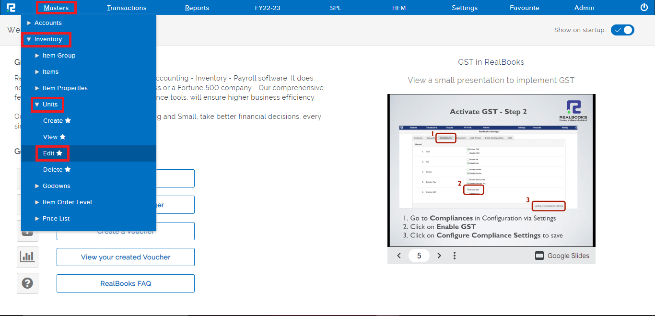Click the power logout icon
This screenshot has height=316, width=655.
[x=644, y=8]
